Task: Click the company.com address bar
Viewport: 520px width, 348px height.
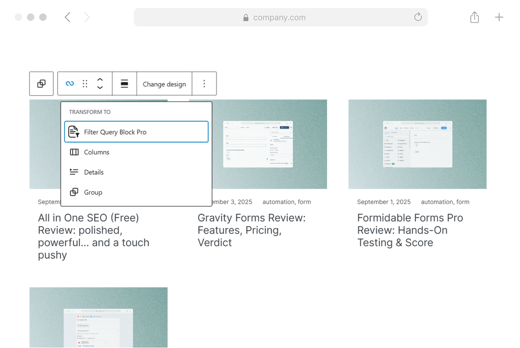Action: 281,17
